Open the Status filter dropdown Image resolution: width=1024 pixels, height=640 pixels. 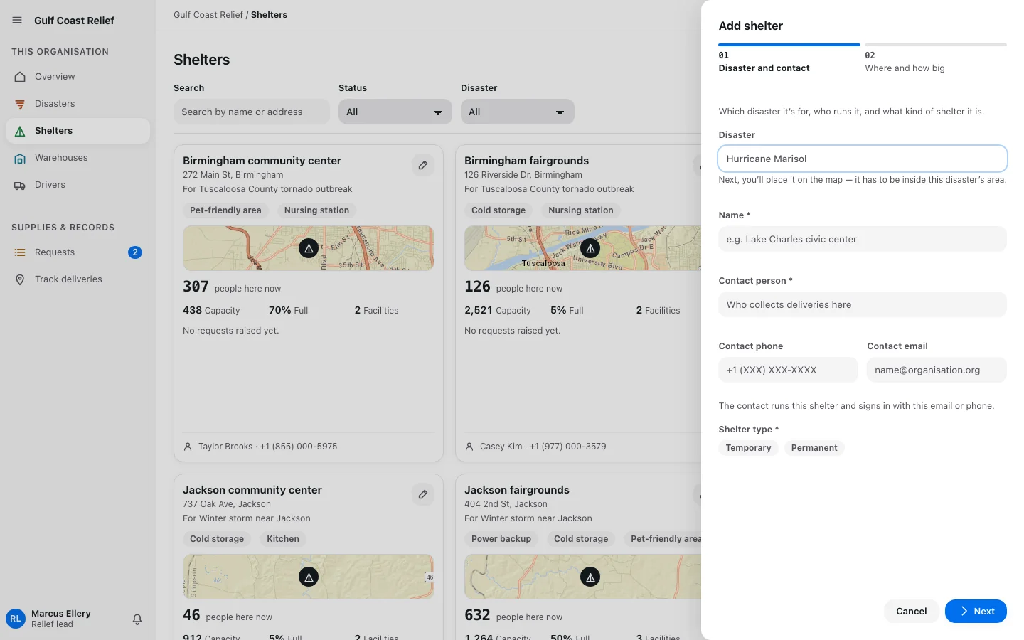(x=395, y=112)
